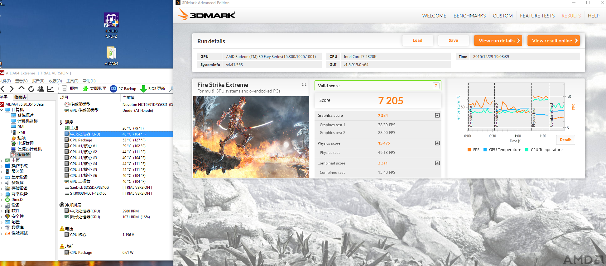Click the users icon in AIDA64 toolbar
This screenshot has height=266, width=606.
pyautogui.click(x=41, y=89)
